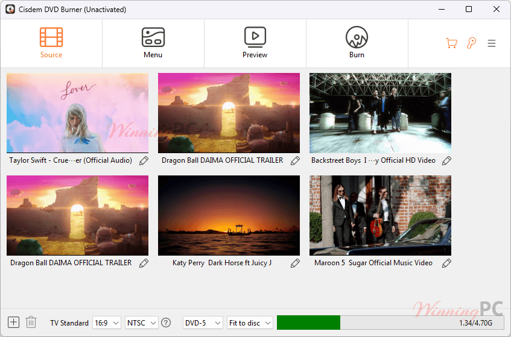Maximize the Cisdem DVD Burner window
The width and height of the screenshot is (511, 337).
tap(469, 9)
